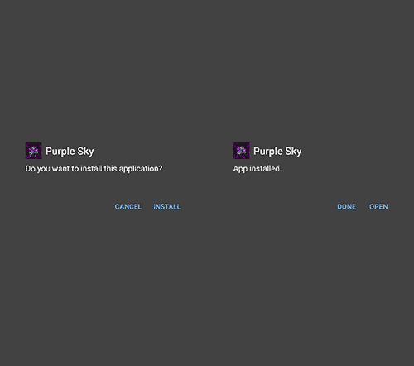This screenshot has width=414, height=366.
Task: Hit the OPEN link next to DONE
Action: coord(378,207)
